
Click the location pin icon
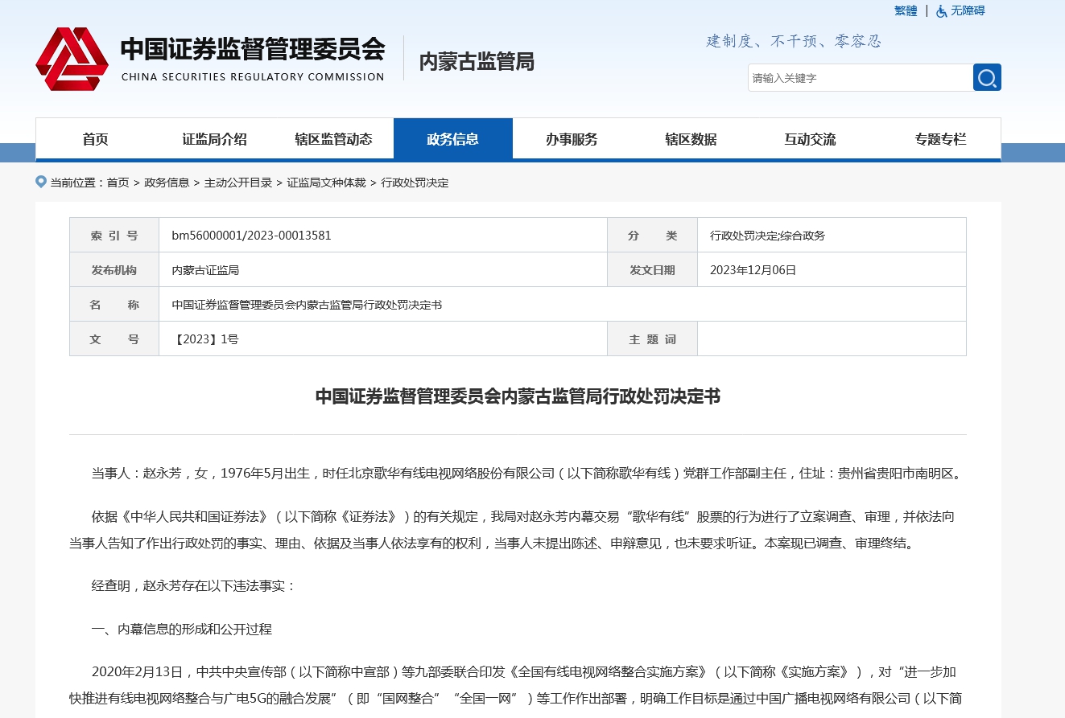[x=41, y=182]
